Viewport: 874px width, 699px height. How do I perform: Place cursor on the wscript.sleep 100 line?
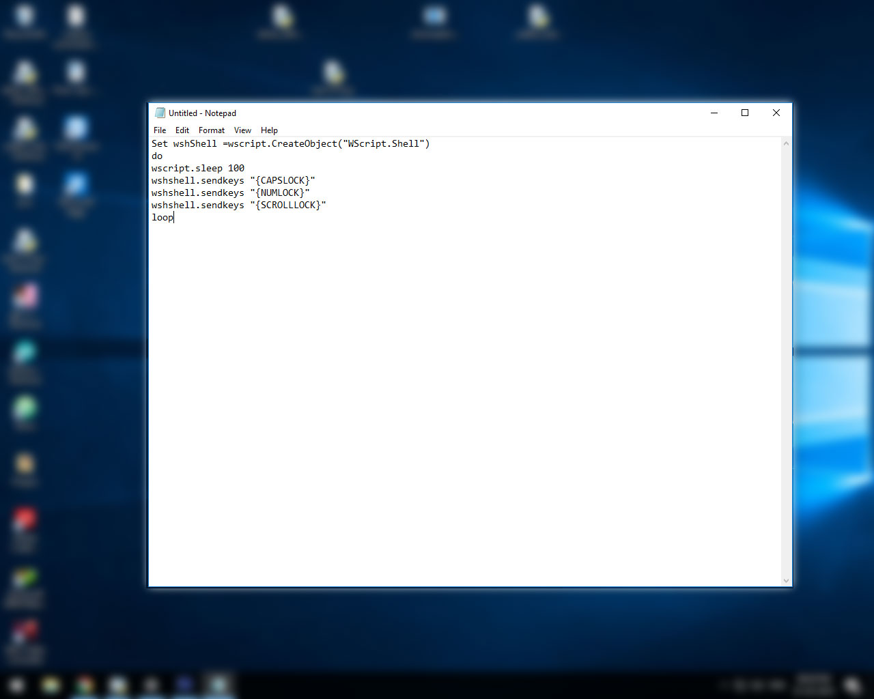(x=198, y=168)
